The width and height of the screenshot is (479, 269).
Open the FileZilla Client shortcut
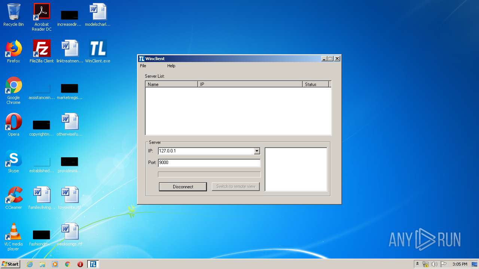(42, 52)
